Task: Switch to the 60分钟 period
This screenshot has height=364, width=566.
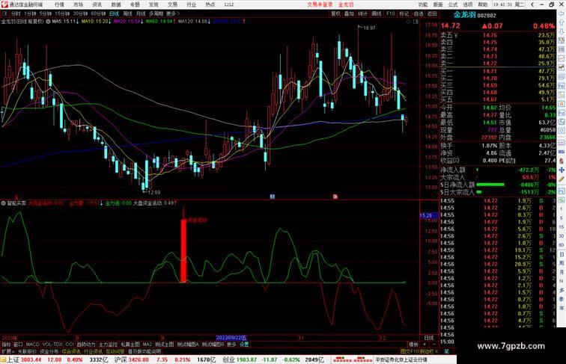Action: [98, 13]
